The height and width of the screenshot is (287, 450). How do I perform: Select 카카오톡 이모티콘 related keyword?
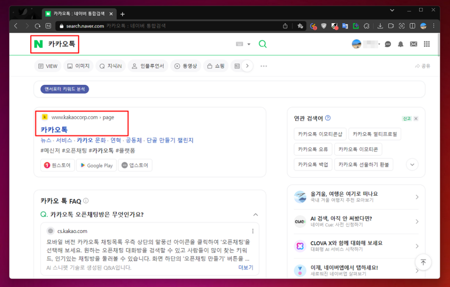coord(358,149)
